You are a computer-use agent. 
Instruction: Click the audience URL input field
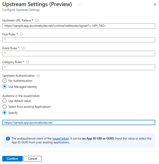pyautogui.click(x=78, y=123)
